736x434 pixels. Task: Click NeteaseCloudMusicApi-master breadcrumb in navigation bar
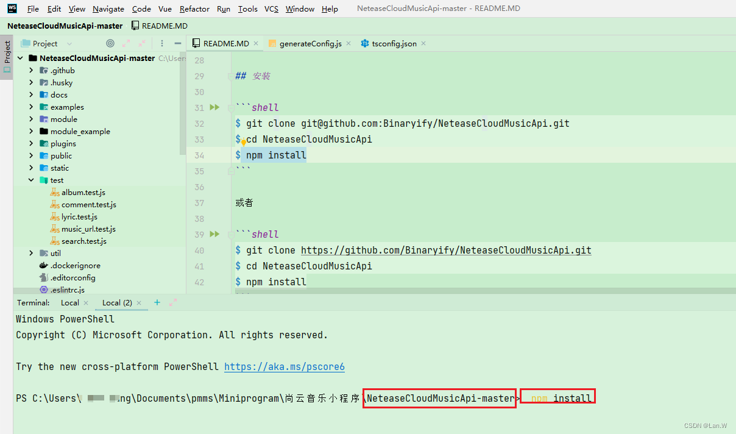point(65,26)
